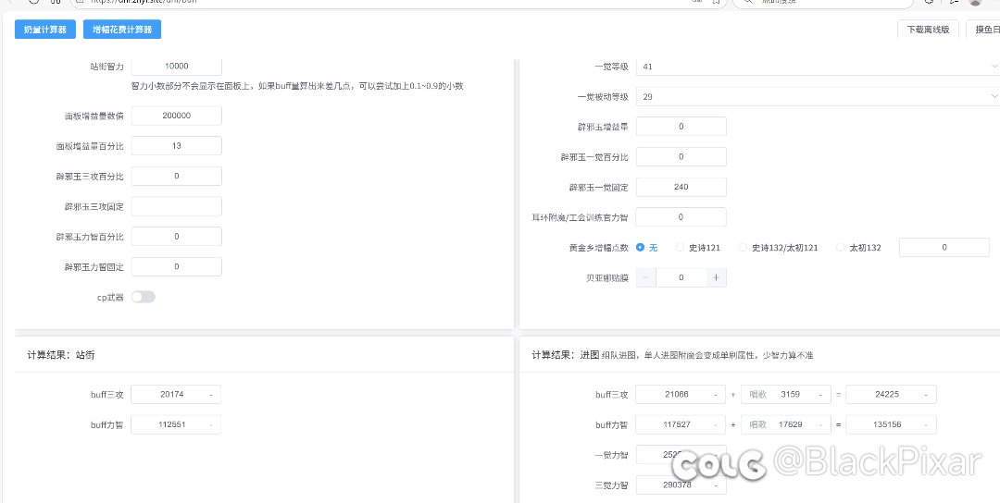Click the 唱歌 3159 bonus field
This screenshot has height=503, width=1000.
(x=786, y=395)
